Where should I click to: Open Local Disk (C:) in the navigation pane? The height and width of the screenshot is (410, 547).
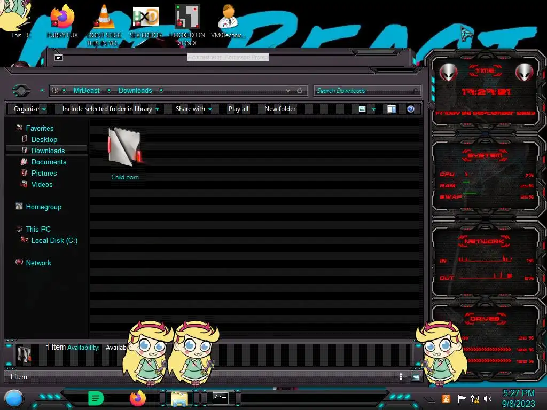(54, 240)
